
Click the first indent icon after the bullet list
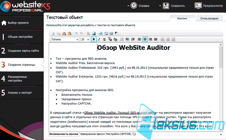coord(127,39)
